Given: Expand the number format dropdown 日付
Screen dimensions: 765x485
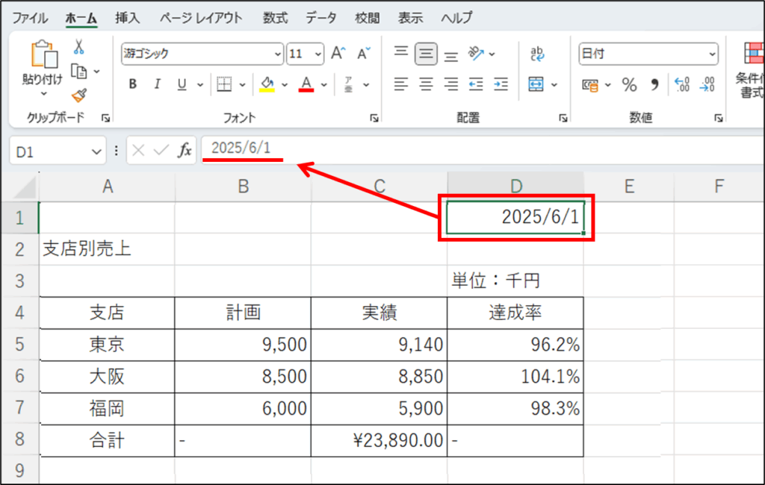Looking at the screenshot, I should point(712,54).
